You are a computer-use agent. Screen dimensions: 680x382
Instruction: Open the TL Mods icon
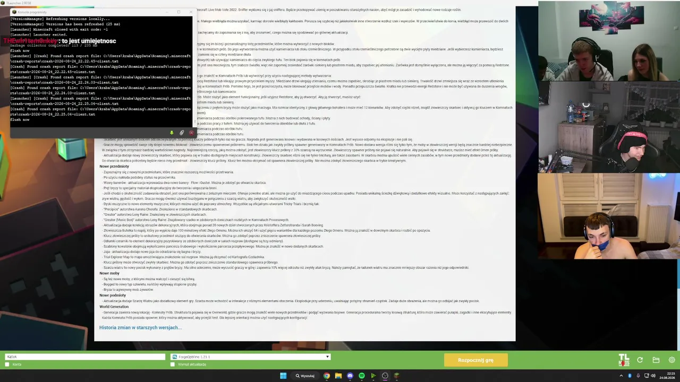(624, 360)
